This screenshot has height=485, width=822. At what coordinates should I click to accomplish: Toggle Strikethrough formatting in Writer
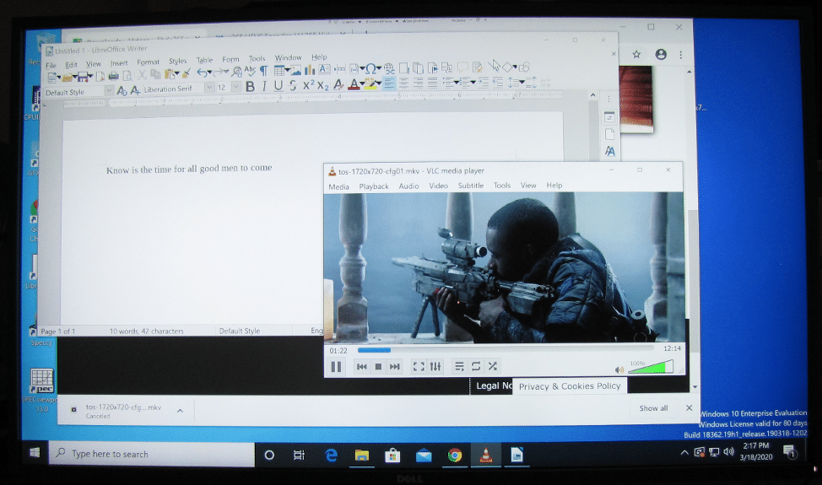click(293, 85)
